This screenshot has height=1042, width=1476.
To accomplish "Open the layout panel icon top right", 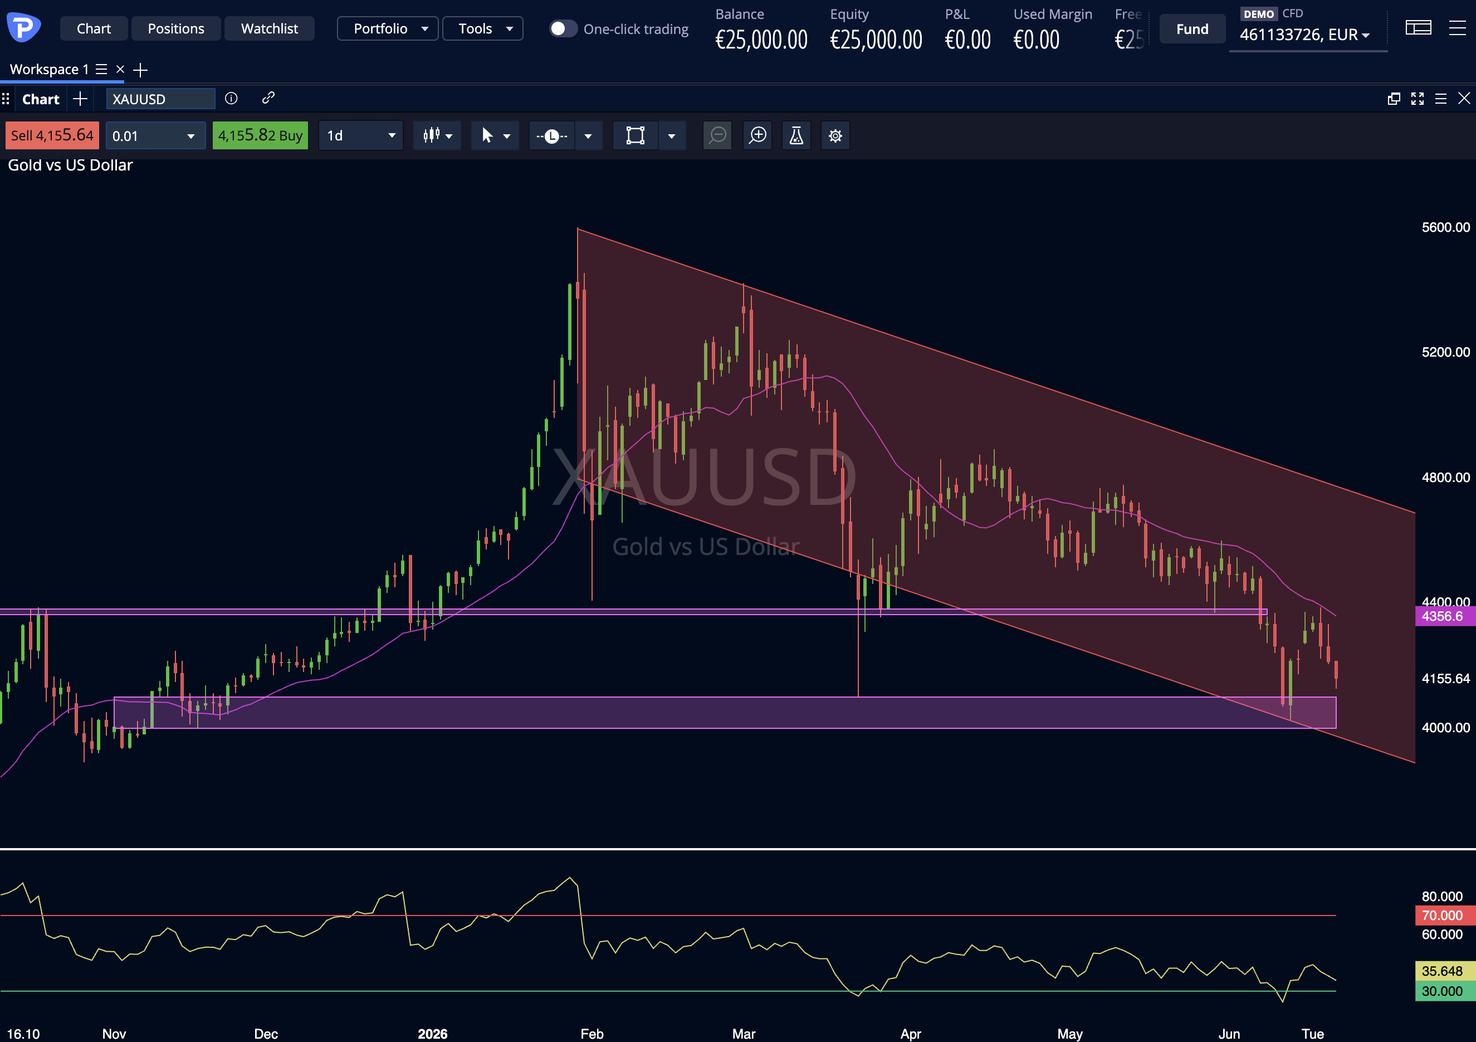I will click(x=1418, y=28).
